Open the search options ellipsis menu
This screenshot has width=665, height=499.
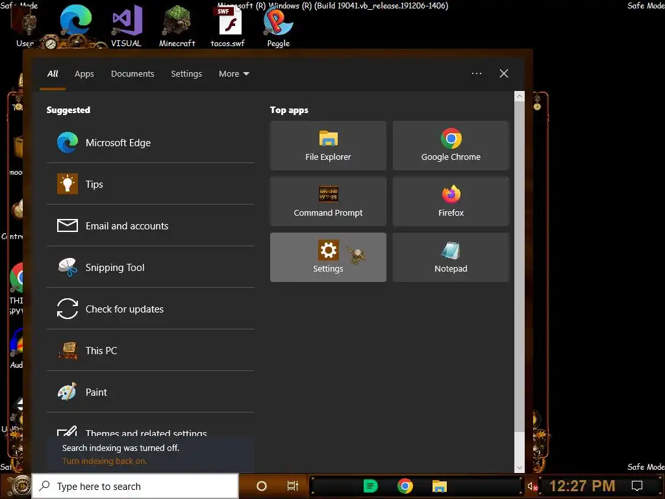tap(476, 73)
